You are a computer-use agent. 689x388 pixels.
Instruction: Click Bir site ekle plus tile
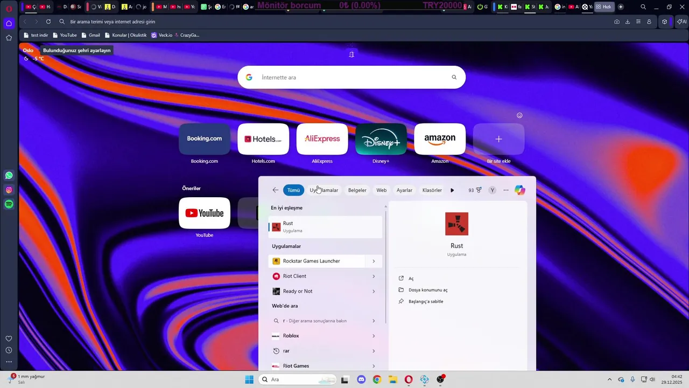click(498, 139)
